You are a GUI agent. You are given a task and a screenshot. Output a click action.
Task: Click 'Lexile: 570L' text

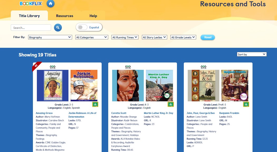point(75,120)
